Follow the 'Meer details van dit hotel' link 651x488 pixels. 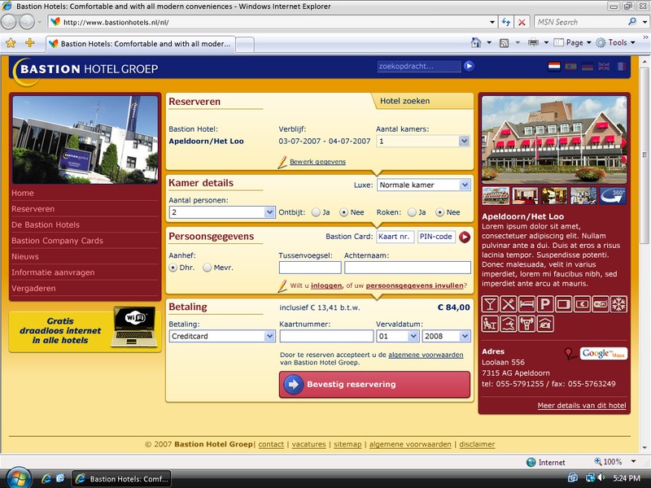[x=581, y=405]
